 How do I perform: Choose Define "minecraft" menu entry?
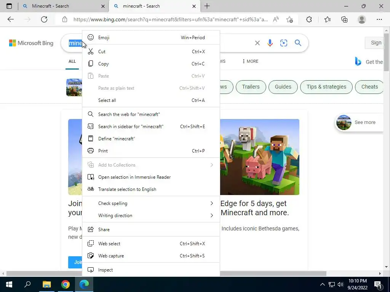[x=151, y=138]
